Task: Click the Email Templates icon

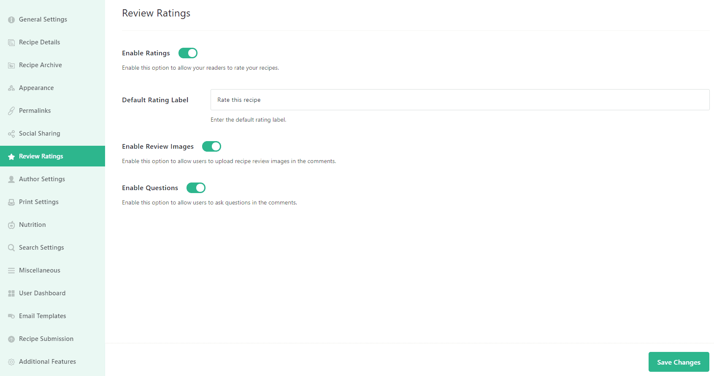Action: tap(11, 316)
